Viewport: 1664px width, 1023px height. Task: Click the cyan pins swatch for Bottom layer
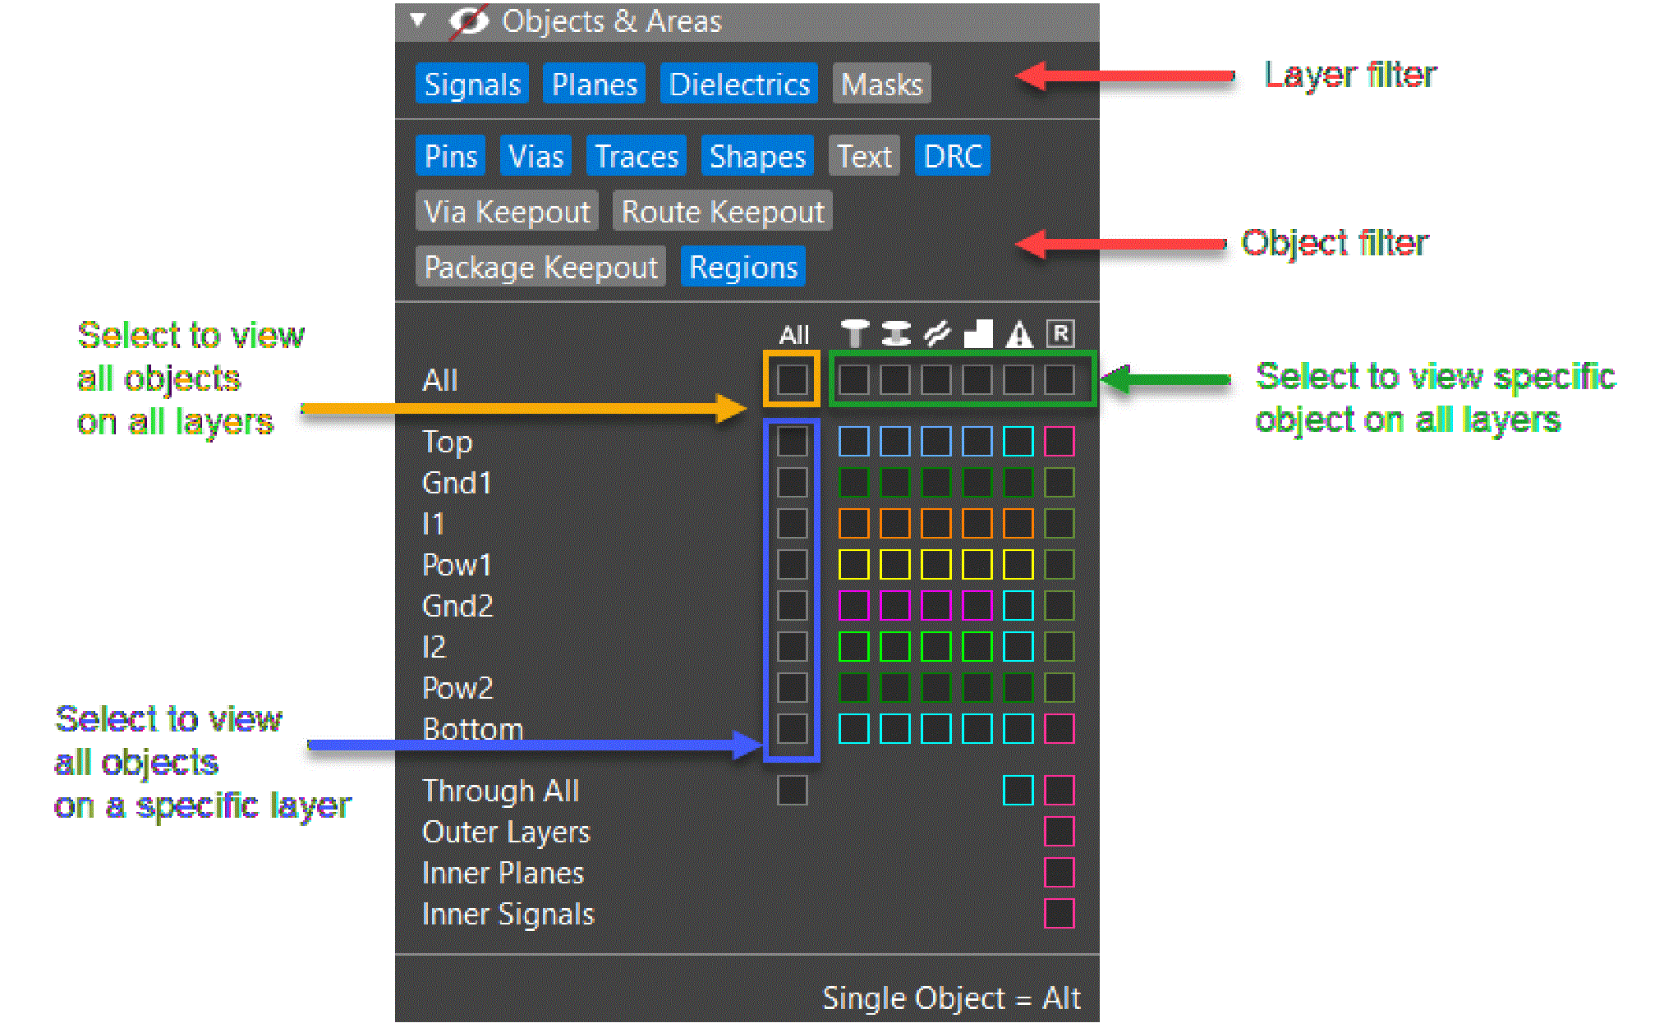(854, 729)
